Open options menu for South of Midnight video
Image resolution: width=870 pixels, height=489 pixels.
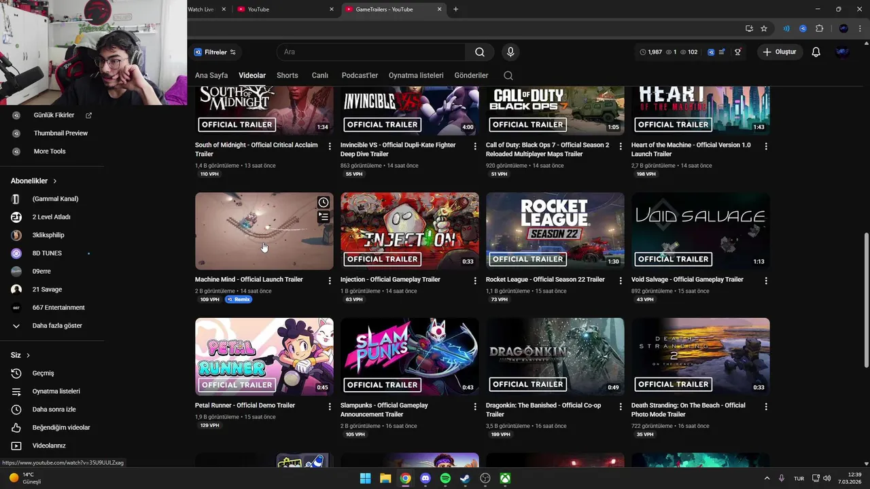pos(330,146)
